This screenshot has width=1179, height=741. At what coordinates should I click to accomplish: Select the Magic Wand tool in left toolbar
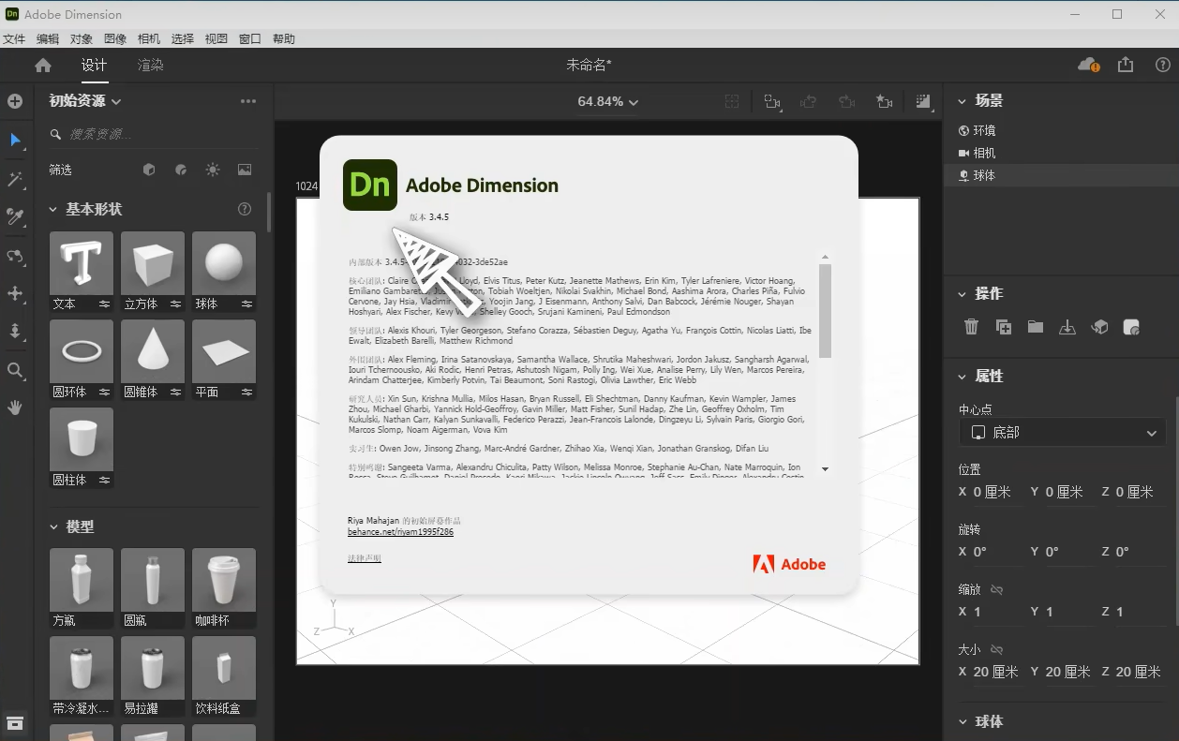(x=15, y=179)
